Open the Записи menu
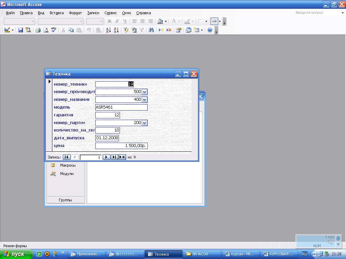 tap(93, 13)
